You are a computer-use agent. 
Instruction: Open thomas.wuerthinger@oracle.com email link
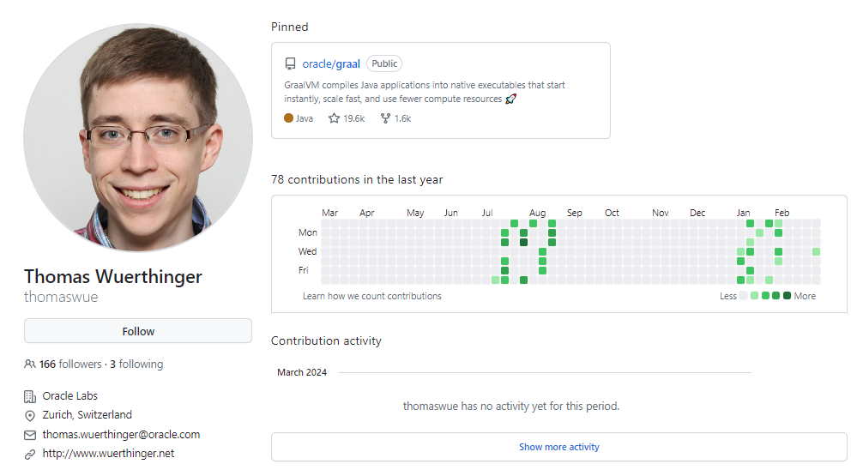point(121,435)
